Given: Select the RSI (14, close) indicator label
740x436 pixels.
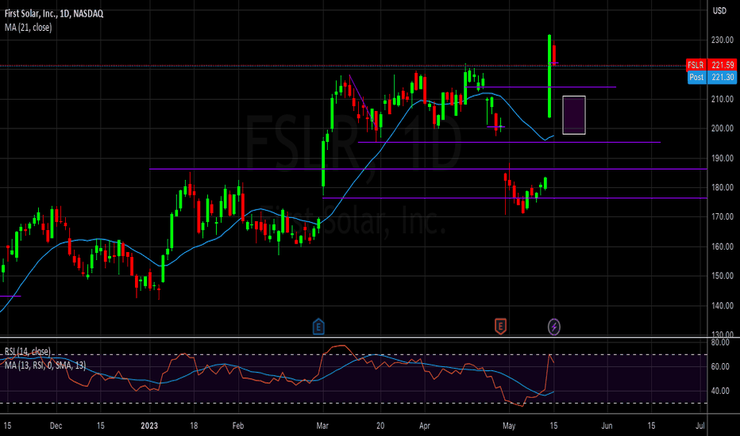Looking at the screenshot, I should pyautogui.click(x=27, y=352).
